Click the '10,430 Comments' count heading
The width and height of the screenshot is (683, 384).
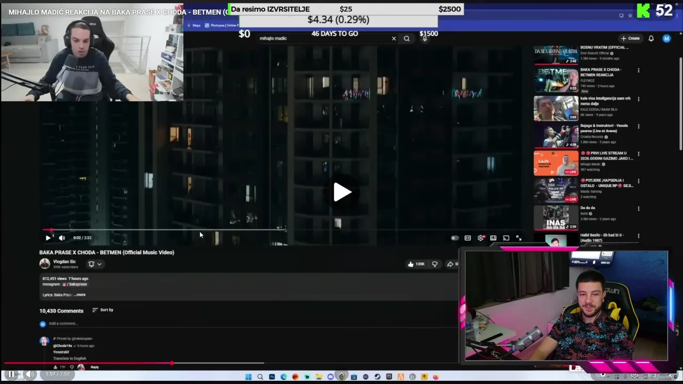(61, 311)
